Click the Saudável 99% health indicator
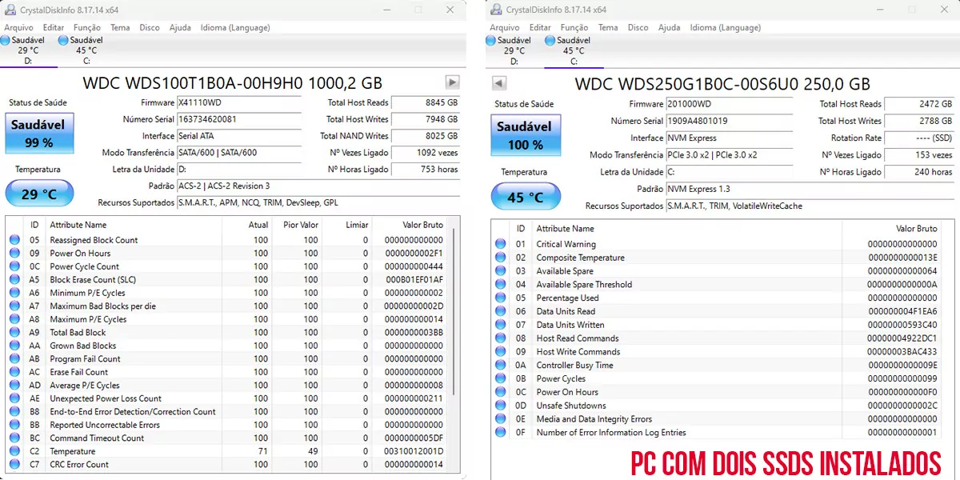This screenshot has width=960, height=480. coord(39,134)
